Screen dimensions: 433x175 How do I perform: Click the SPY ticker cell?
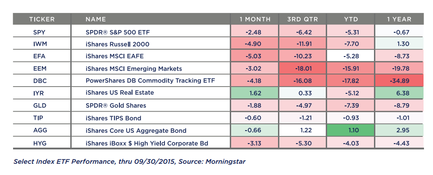[39, 32]
